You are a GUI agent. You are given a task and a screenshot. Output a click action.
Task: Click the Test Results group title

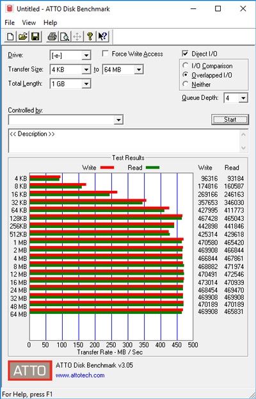click(128, 158)
